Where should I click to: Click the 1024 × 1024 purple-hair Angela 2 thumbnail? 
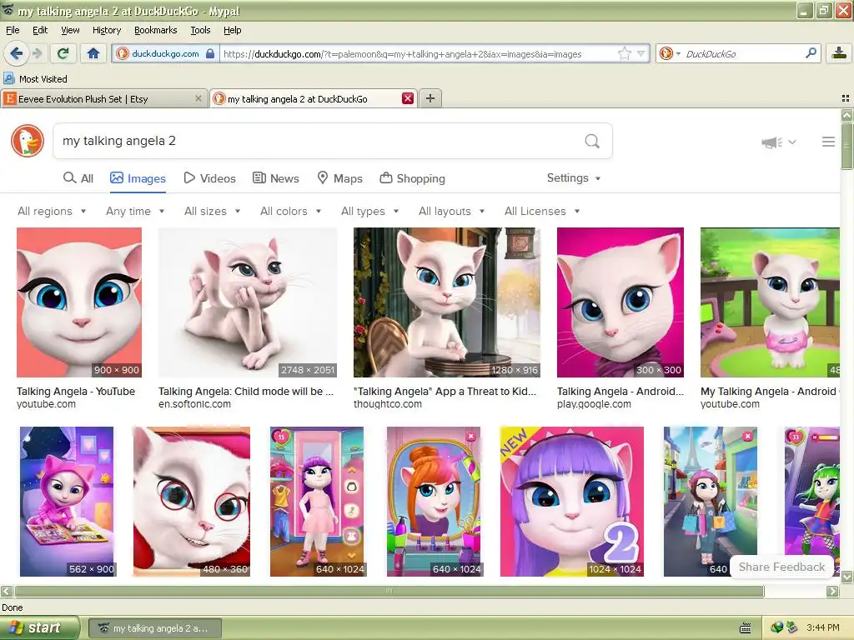click(572, 501)
